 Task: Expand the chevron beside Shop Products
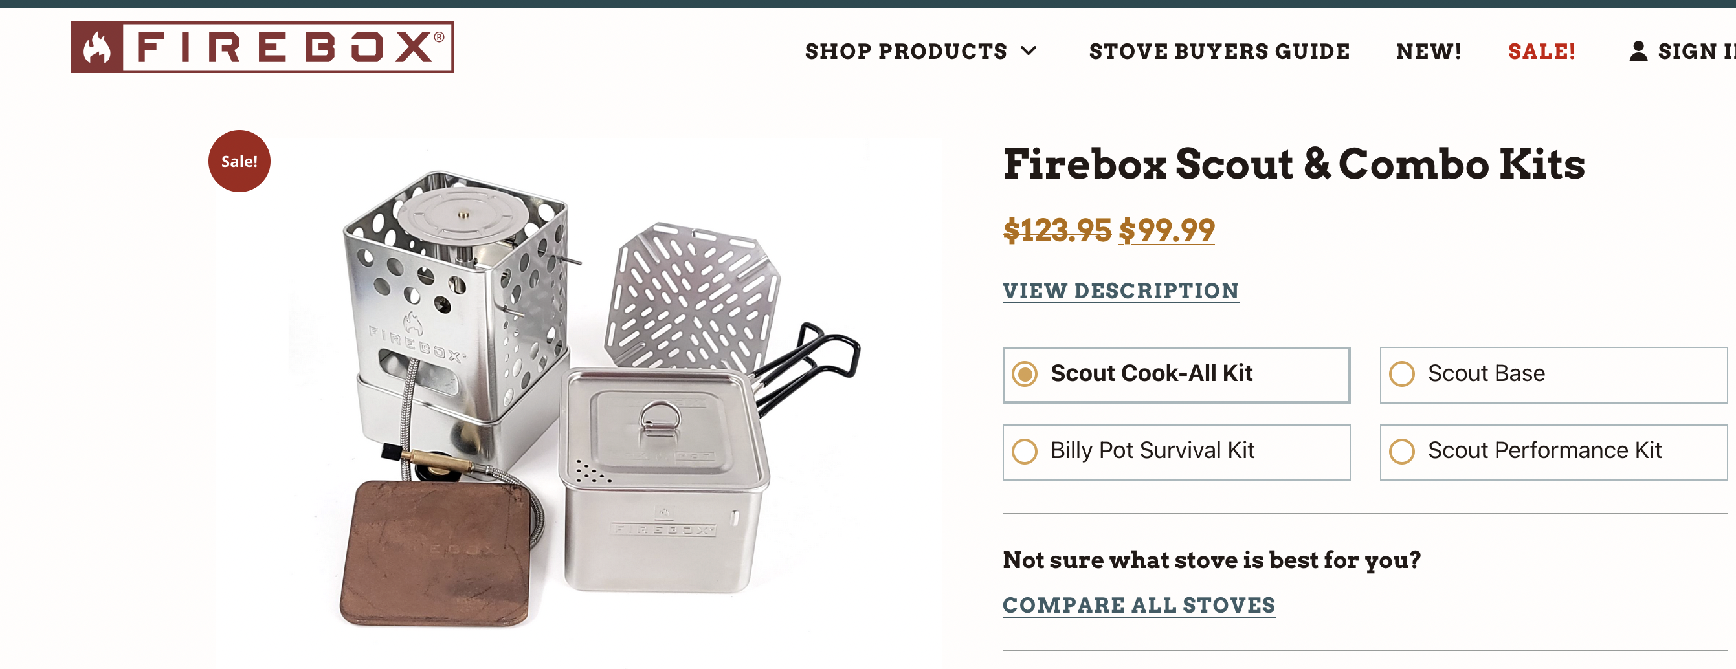click(x=1029, y=51)
